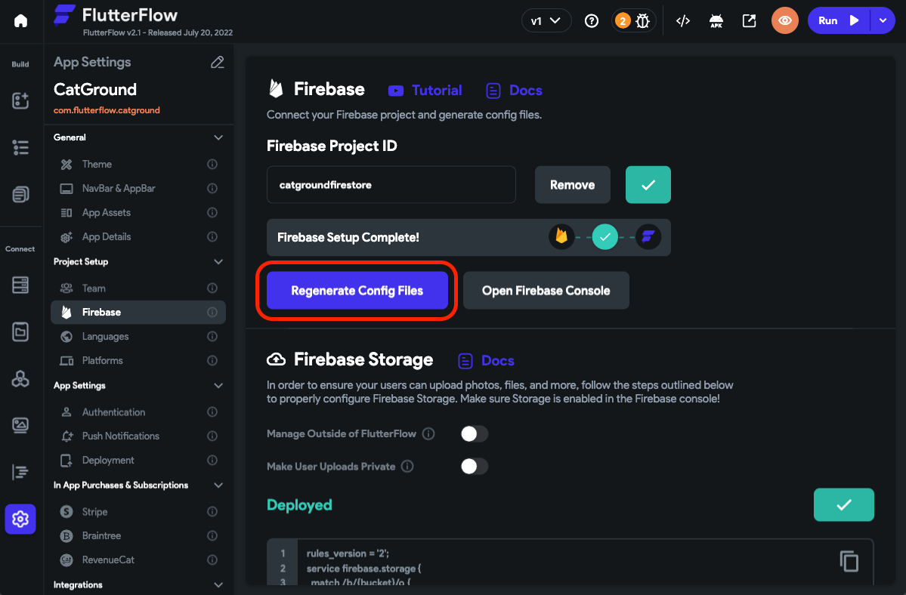Open RevenueCat settings
Image resolution: width=906 pixels, height=595 pixels.
point(138,560)
